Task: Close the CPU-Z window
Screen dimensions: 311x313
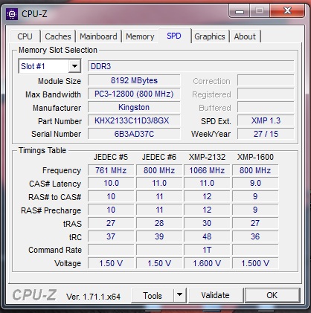Action: point(288,10)
